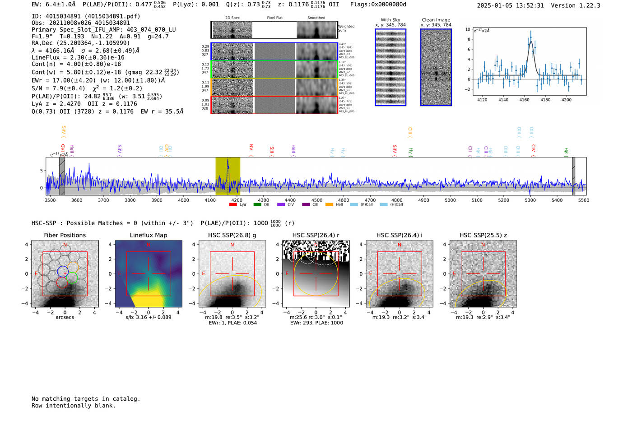632x430 pixels.
Task: Select the Weighted Sum 2D spectrum row
Action: [x=274, y=30]
